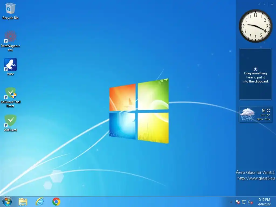Select the DataWagon.com shortcut icon

point(11,41)
